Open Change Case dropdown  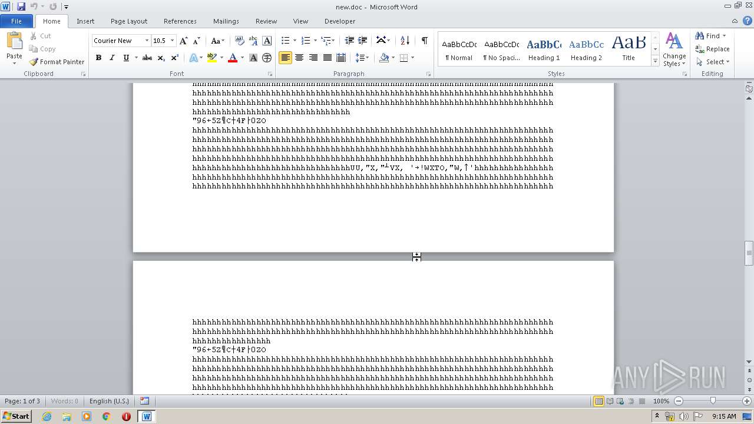[x=217, y=41]
